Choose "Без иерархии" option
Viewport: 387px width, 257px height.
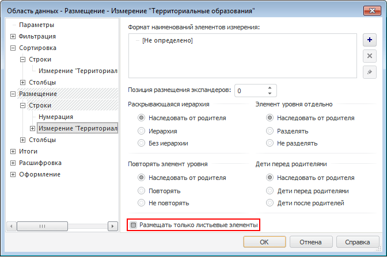pyautogui.click(x=142, y=143)
